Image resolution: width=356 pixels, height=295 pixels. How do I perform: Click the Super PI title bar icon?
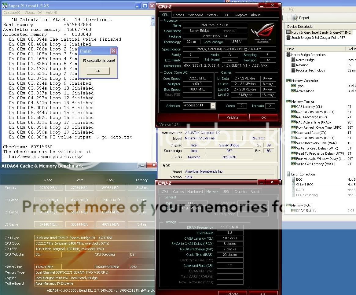tap(4, 6)
